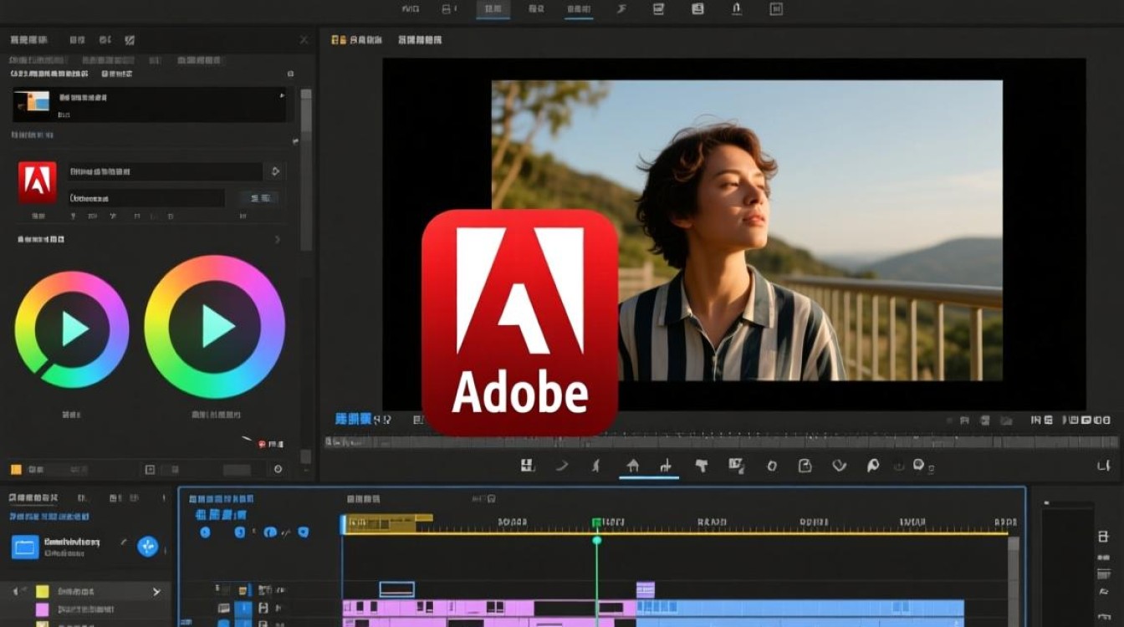This screenshot has height=627, width=1124.
Task: Select the long blue clip on the timeline
Action: coord(800,609)
